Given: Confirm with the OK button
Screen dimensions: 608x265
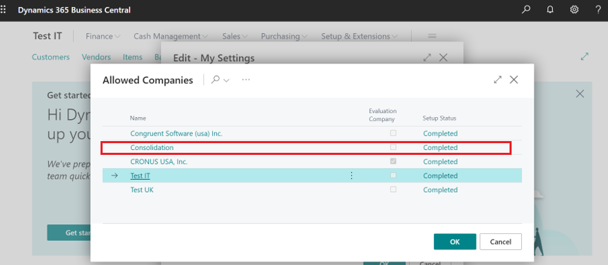Looking at the screenshot, I should point(455,242).
